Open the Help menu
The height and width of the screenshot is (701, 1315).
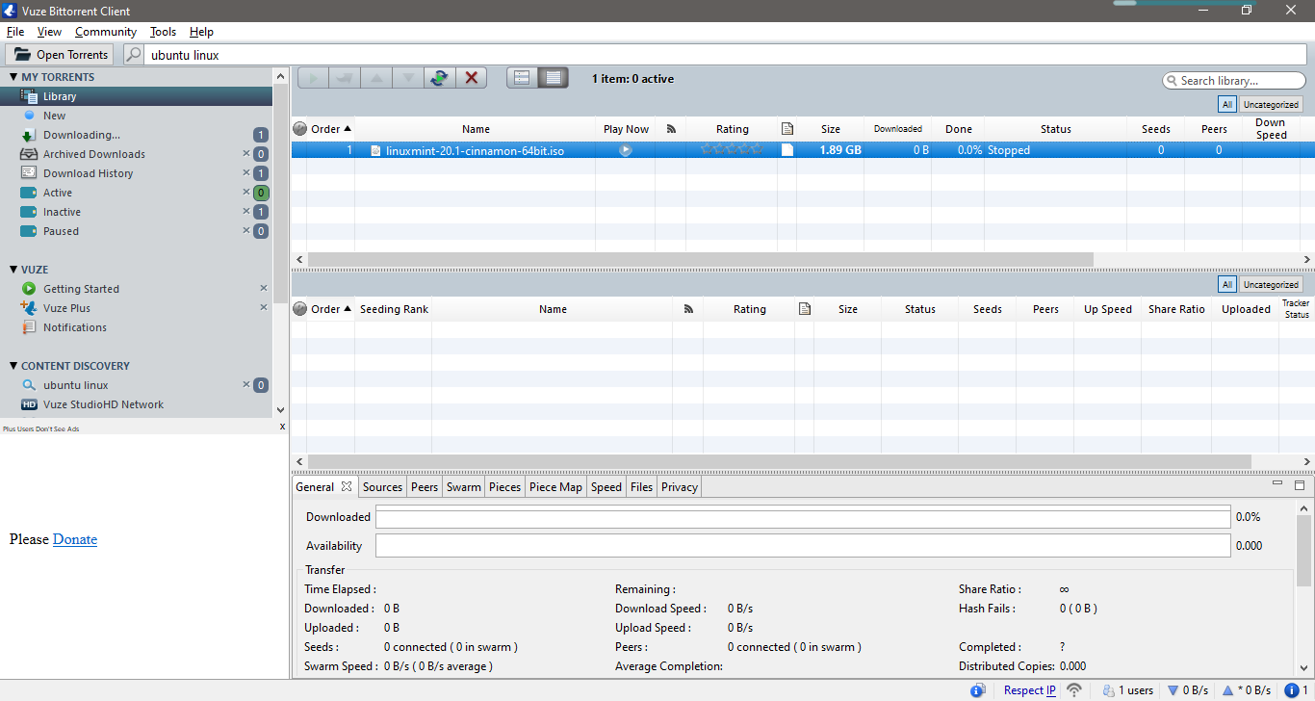(201, 32)
